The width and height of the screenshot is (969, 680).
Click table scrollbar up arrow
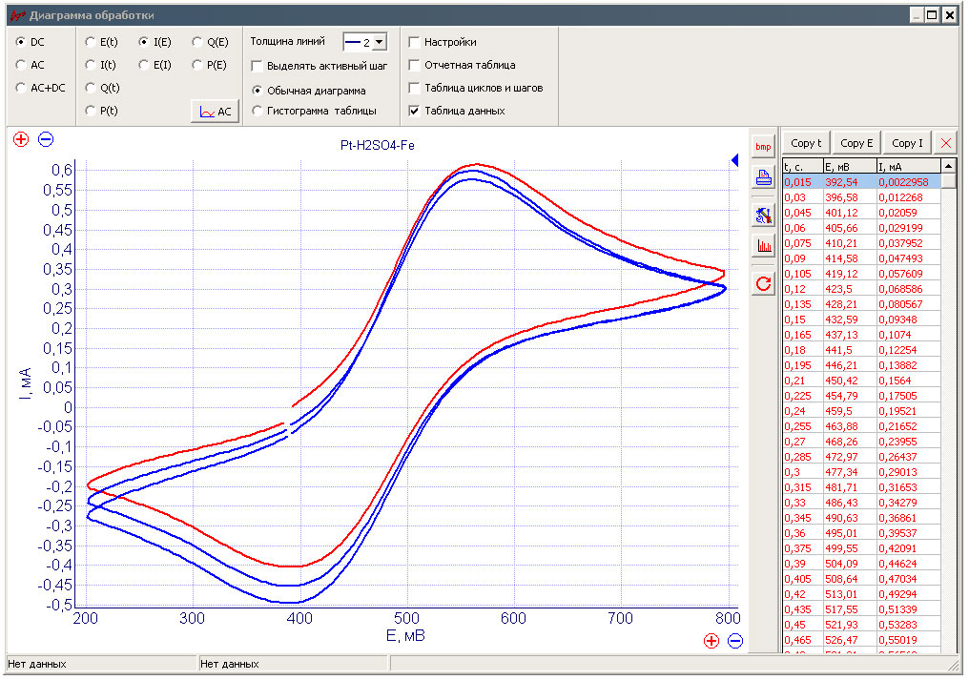(x=948, y=166)
